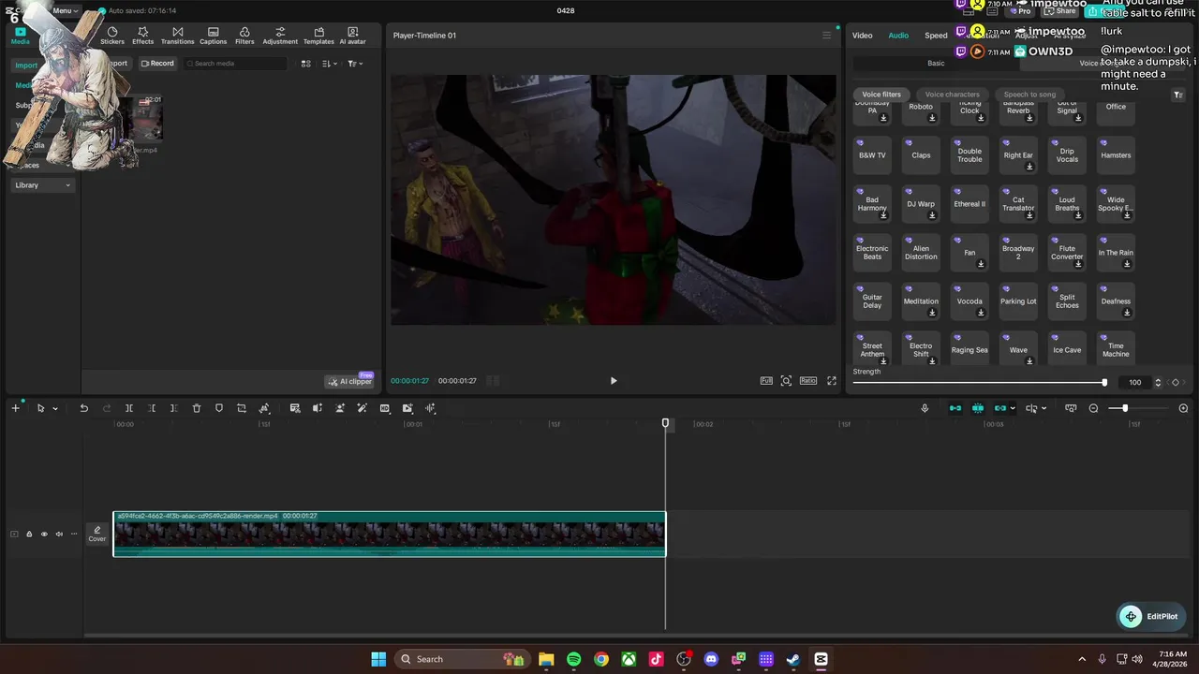Screen dimensions: 1199x674
Task: Click the Cover edit button
Action: tap(97, 535)
